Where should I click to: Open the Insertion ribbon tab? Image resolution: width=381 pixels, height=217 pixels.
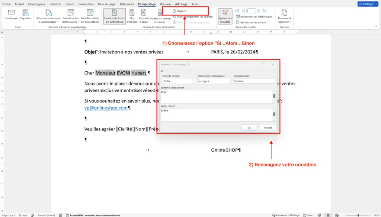point(55,4)
